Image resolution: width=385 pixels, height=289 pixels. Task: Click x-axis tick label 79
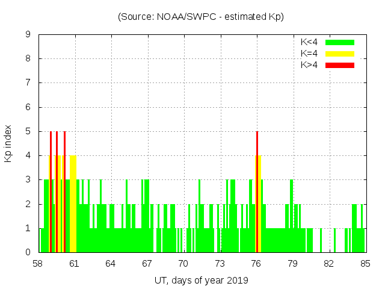292,264
